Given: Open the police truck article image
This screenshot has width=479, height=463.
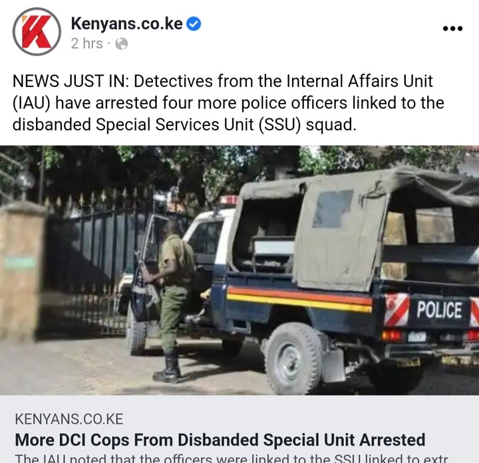Looking at the screenshot, I should click(x=239, y=270).
